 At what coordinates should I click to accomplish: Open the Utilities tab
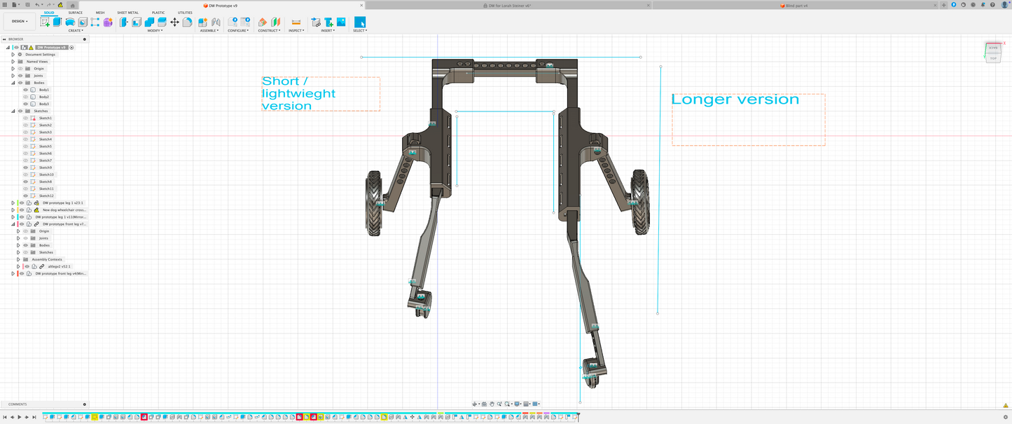[x=185, y=13]
